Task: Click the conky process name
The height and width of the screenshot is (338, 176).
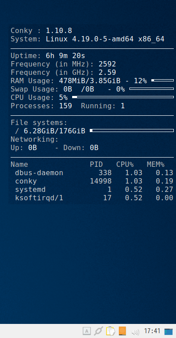Action: 26,181
